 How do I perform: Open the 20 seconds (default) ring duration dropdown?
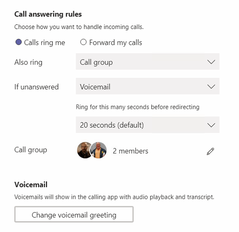(148, 125)
